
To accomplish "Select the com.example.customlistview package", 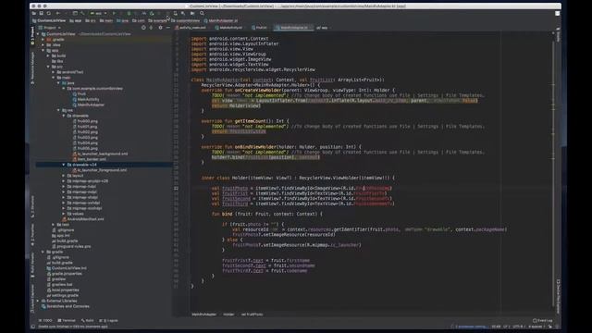I will point(94,89).
